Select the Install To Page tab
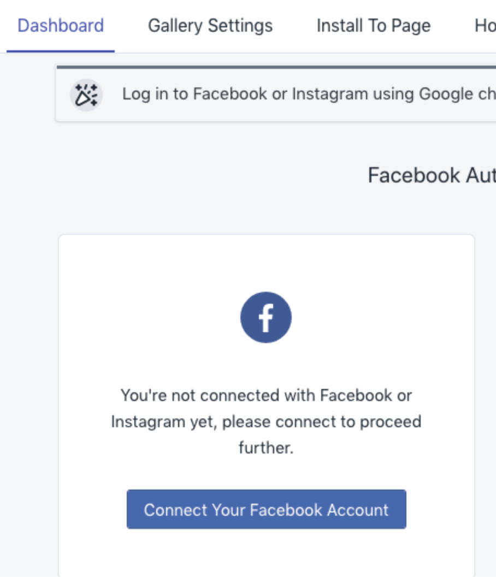 tap(373, 26)
